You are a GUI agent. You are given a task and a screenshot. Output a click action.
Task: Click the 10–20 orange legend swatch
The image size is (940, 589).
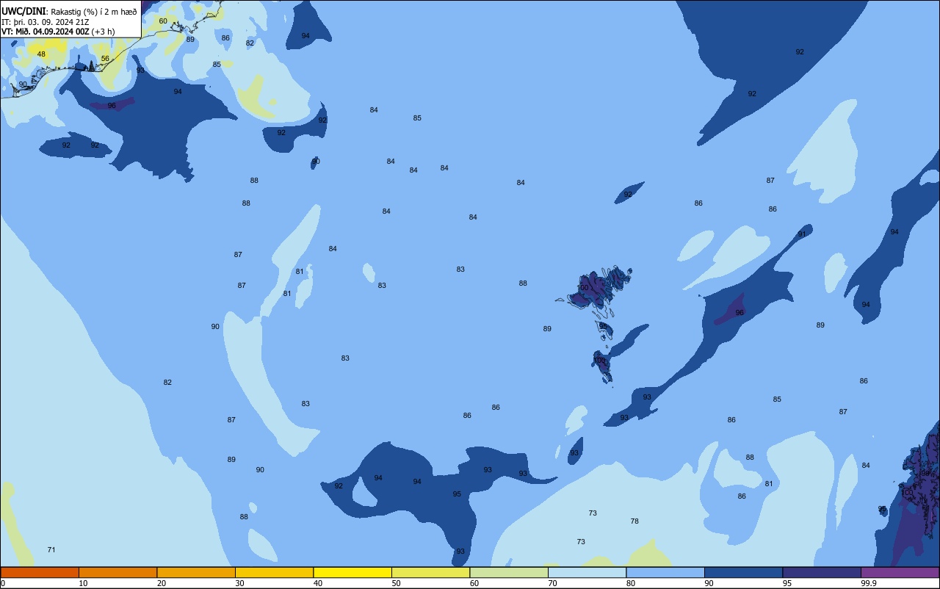tap(117, 572)
